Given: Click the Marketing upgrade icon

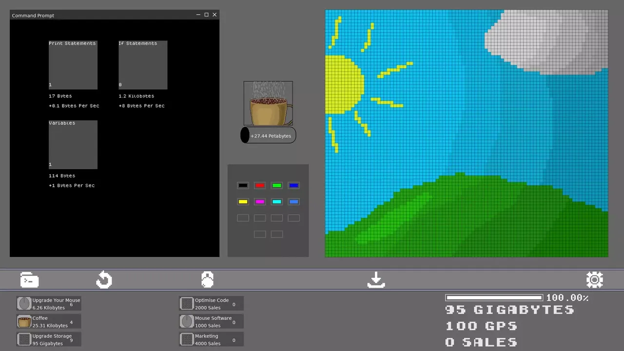Looking at the screenshot, I should coord(187,339).
